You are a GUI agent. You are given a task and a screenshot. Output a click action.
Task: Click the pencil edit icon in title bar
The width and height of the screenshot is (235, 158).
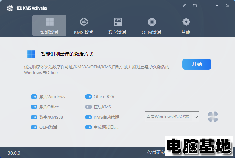tap(184, 6)
